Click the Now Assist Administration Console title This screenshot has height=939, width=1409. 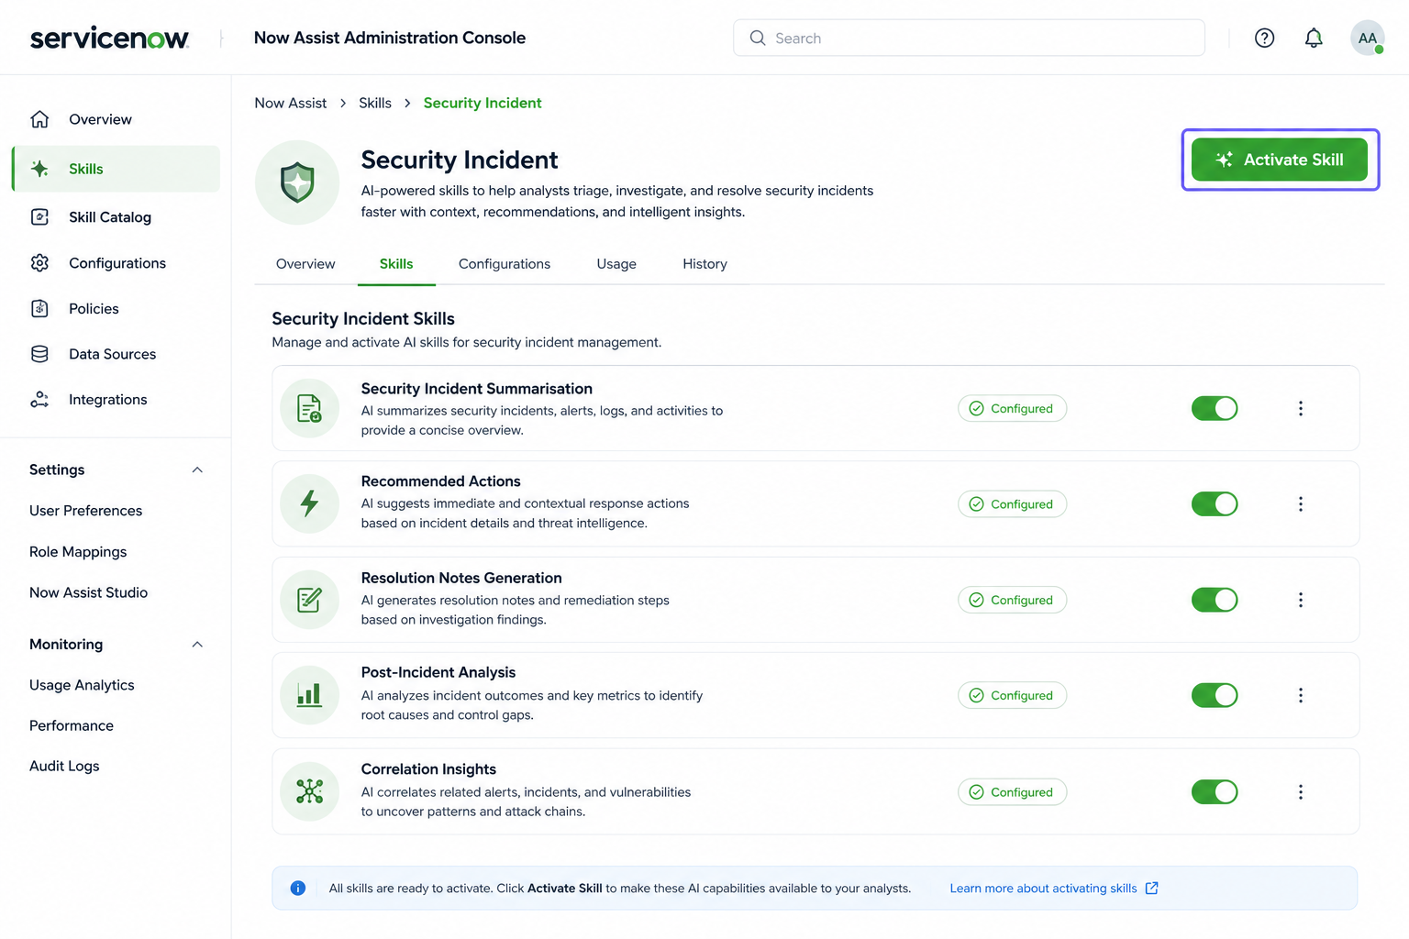pyautogui.click(x=390, y=38)
